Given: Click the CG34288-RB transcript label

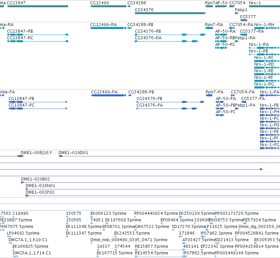Looking at the screenshot, I should pyautogui.click(x=140, y=24).
